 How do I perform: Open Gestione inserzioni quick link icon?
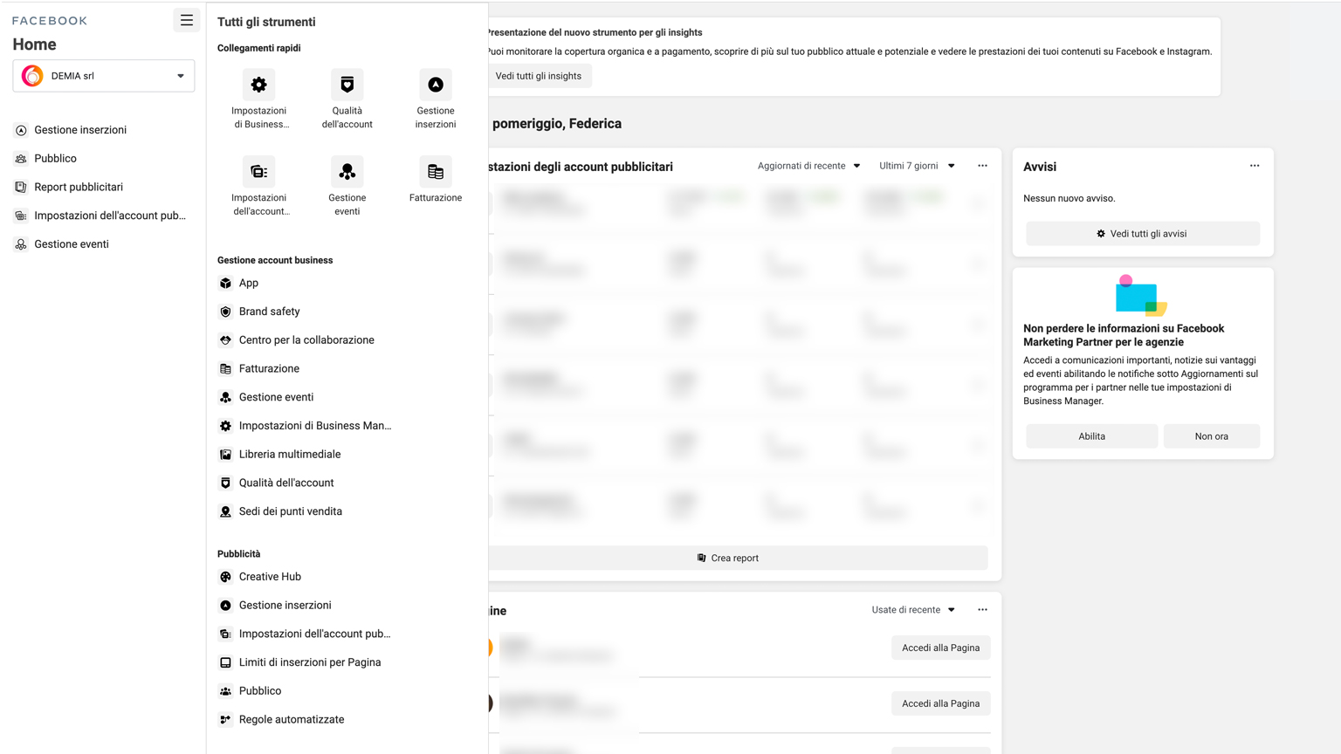click(435, 85)
